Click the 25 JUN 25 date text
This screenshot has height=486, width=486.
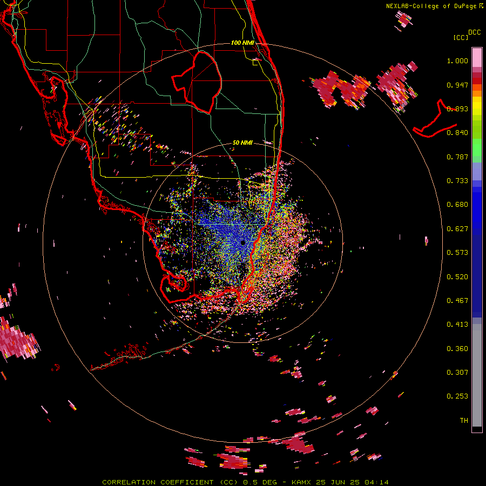pos(338,482)
